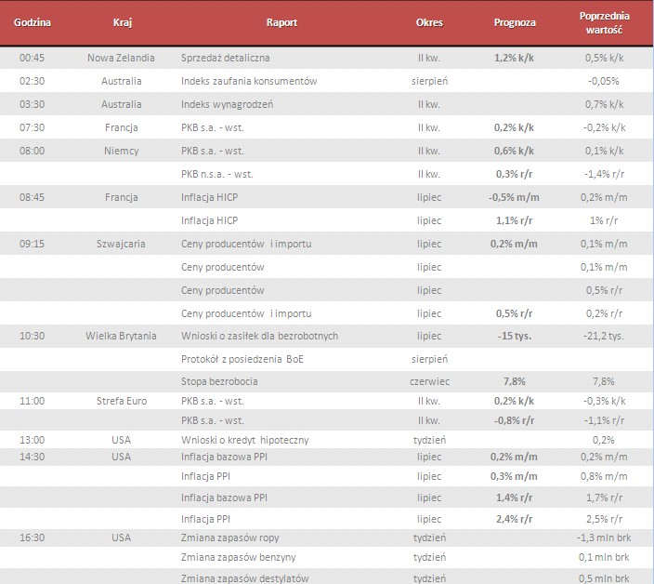Click Wnioski o kredyt hipoteczny
The height and width of the screenshot is (584, 654).
point(245,440)
